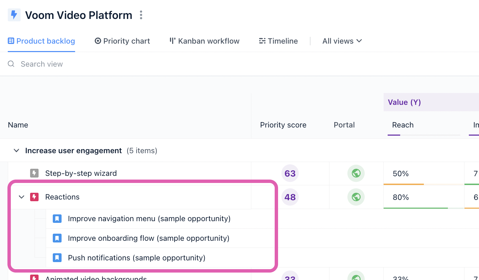The width and height of the screenshot is (479, 280).
Task: Click the search magnifier icon
Action: coord(11,64)
